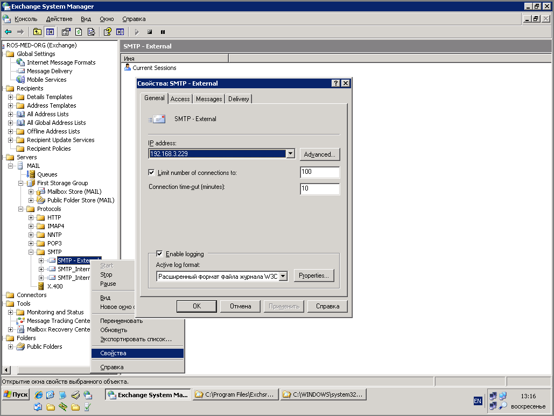
Task: Collapse the Protocols node
Action: [20, 209]
